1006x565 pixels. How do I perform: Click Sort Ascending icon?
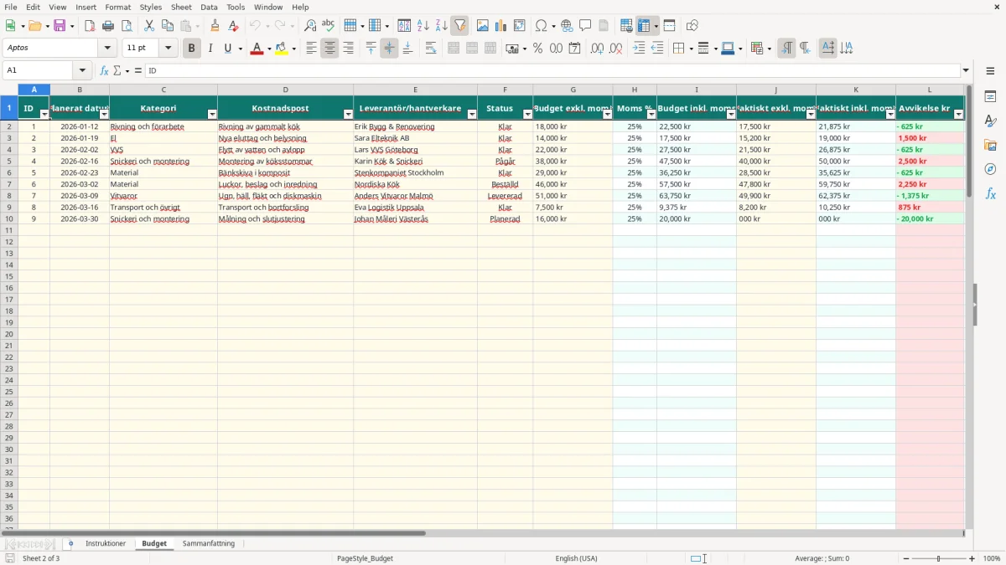423,26
